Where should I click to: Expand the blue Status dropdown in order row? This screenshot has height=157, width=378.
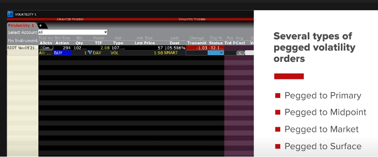tap(216, 53)
